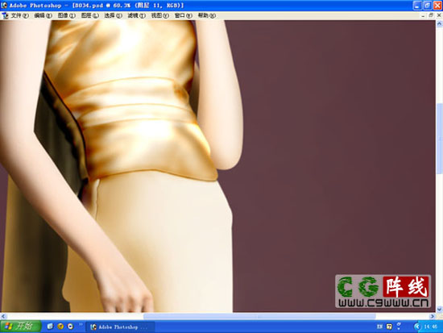Click the language bar indicator in tray
The width and height of the screenshot is (443, 333).
[379, 327]
